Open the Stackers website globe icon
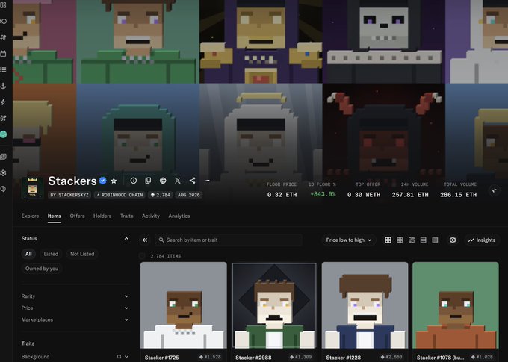The image size is (508, 362). pyautogui.click(x=163, y=181)
